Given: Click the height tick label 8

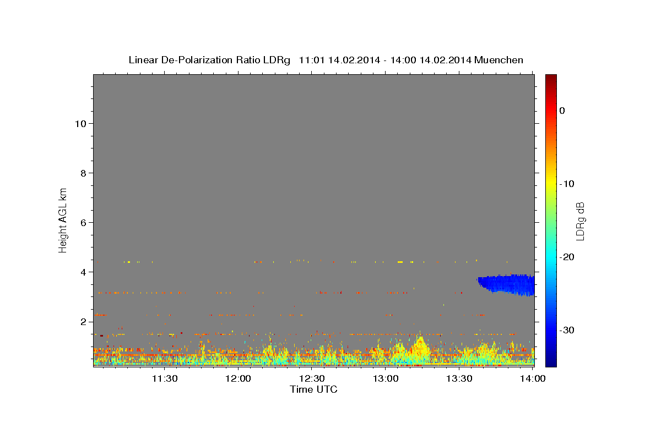Looking at the screenshot, I should coord(83,173).
